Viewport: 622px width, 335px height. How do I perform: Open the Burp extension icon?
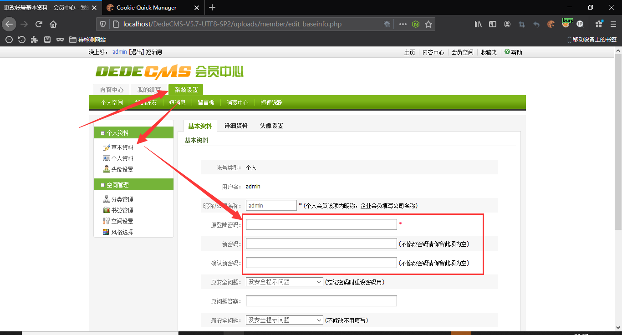tap(566, 23)
